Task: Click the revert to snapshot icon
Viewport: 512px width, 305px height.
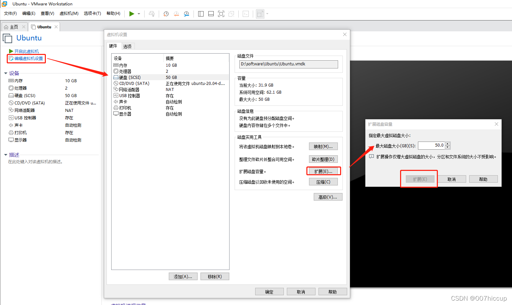Action: click(x=176, y=14)
